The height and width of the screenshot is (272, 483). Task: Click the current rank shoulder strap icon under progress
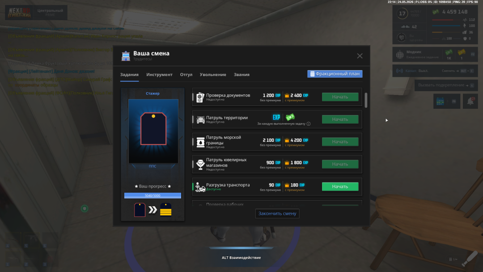pyautogui.click(x=140, y=210)
